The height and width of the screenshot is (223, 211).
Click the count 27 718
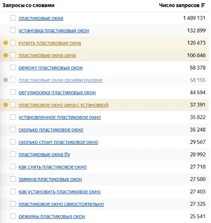[x=198, y=167]
